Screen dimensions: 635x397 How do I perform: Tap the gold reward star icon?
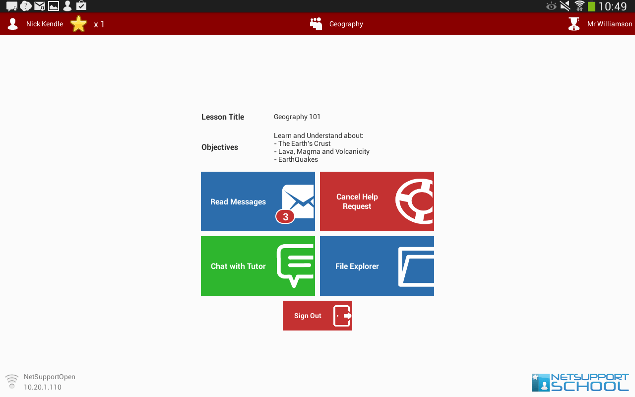(x=78, y=24)
